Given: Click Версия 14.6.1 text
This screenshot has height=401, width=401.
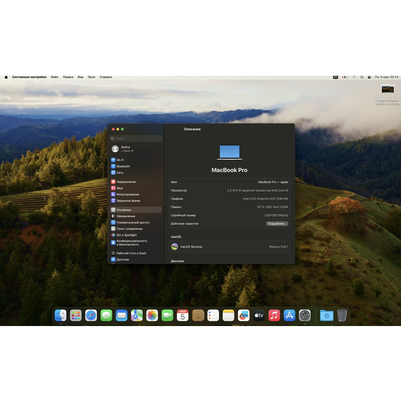Looking at the screenshot, I should (x=279, y=247).
